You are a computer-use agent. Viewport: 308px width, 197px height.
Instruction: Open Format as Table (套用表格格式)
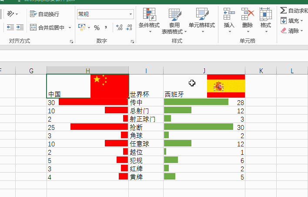pos(174,21)
